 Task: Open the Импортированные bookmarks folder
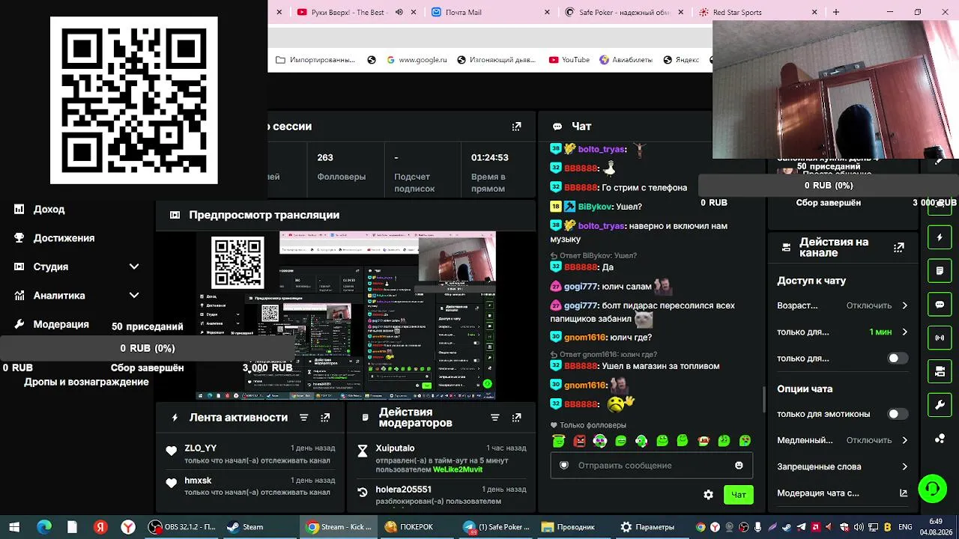[x=315, y=60]
